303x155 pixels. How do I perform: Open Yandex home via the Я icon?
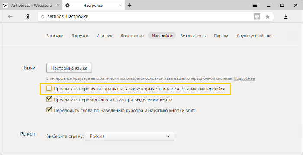28,17
